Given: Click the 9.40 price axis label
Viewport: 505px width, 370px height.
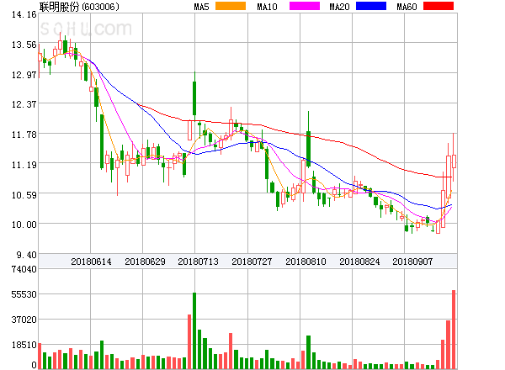Looking at the screenshot, I should pyautogui.click(x=26, y=255).
